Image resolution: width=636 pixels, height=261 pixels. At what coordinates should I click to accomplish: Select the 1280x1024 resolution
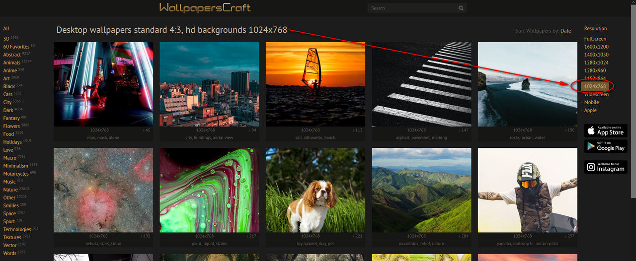(x=596, y=63)
